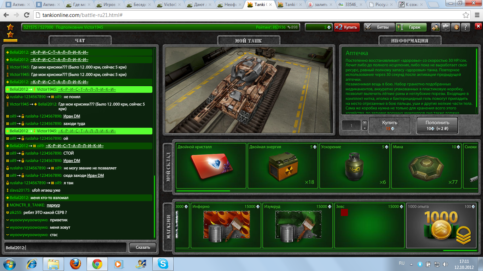Switch to the Piccy.in browser tab
Viewport: 483px width, 271px height.
coord(380,5)
